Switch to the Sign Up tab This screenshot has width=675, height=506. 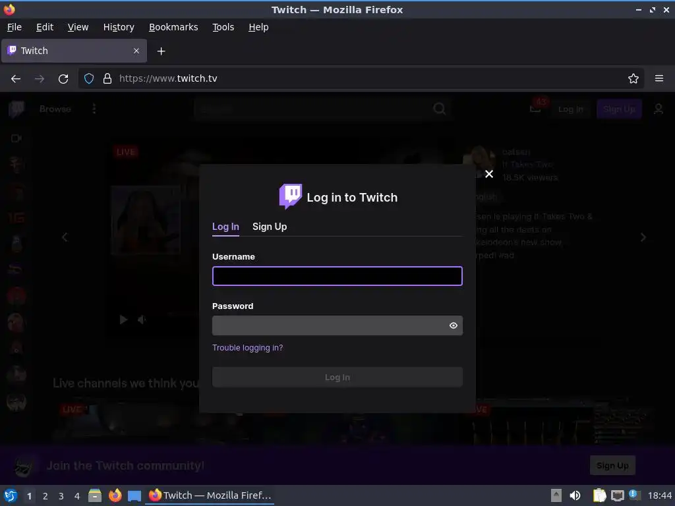point(270,227)
